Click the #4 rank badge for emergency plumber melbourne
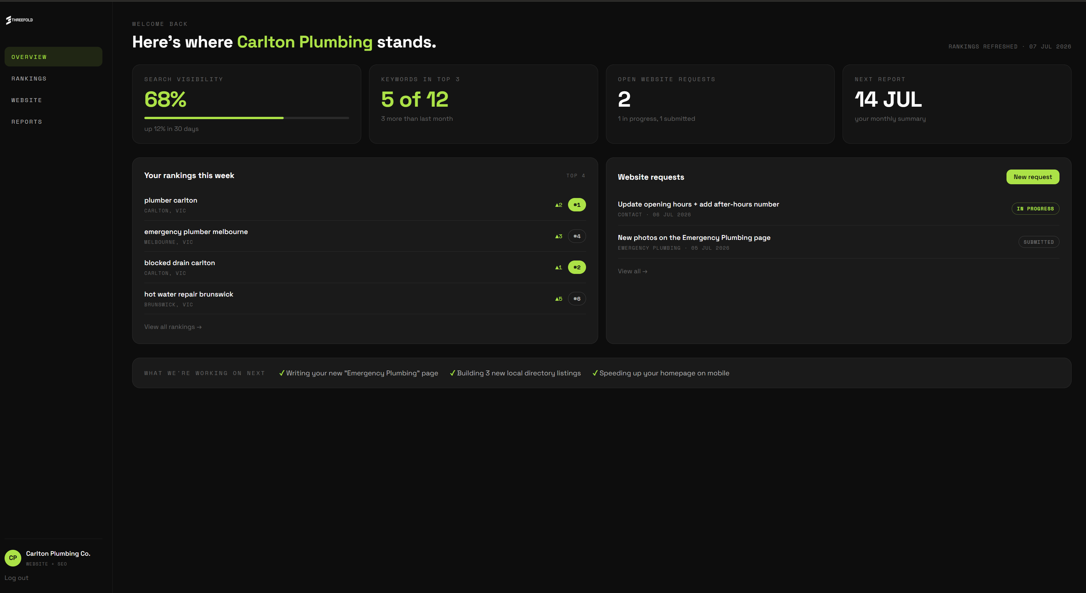The image size is (1086, 593). point(577,236)
